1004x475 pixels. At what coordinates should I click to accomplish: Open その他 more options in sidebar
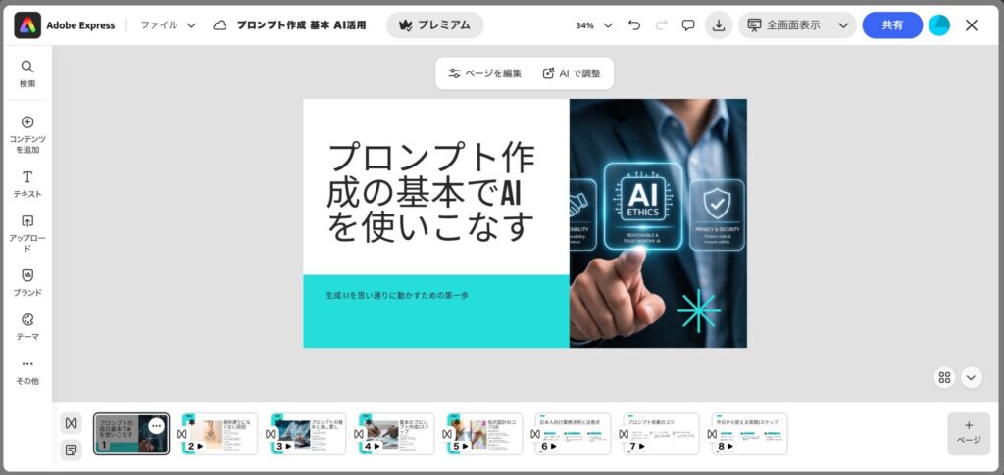coord(26,371)
